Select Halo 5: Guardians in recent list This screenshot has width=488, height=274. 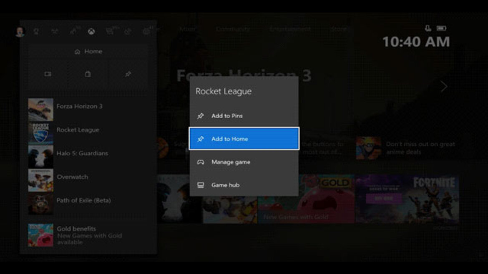(88, 157)
